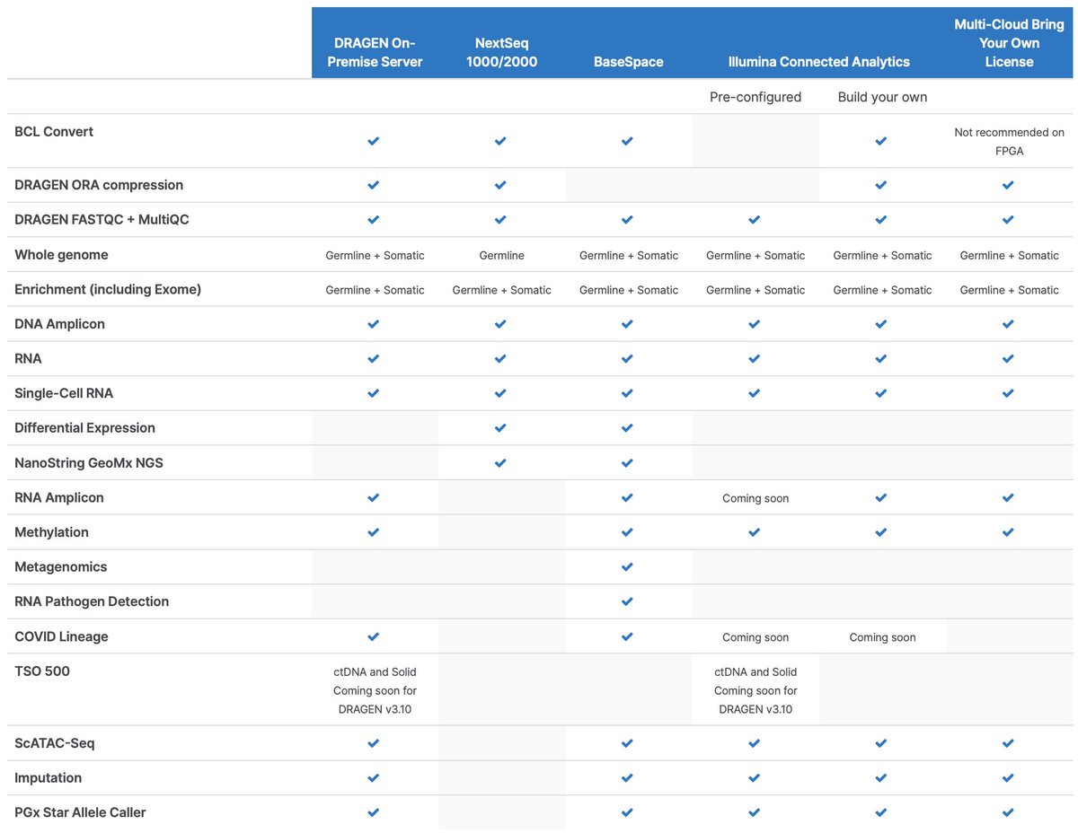Click 'Germline' in Whole genome NextSeq cell
1078x833 pixels.
tap(501, 256)
